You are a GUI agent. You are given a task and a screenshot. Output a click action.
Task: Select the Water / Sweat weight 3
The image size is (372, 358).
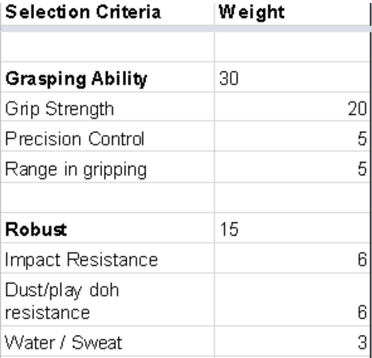point(292,341)
